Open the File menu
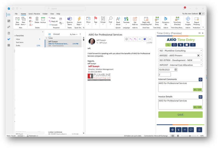 (x=16, y=14)
